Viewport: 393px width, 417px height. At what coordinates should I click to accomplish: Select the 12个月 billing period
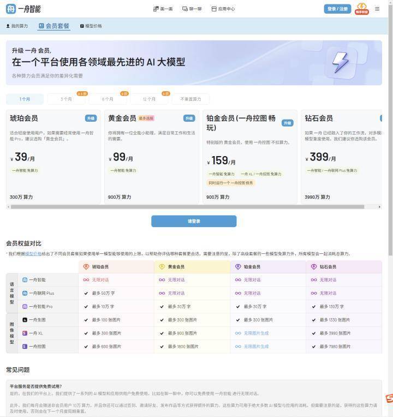point(149,99)
